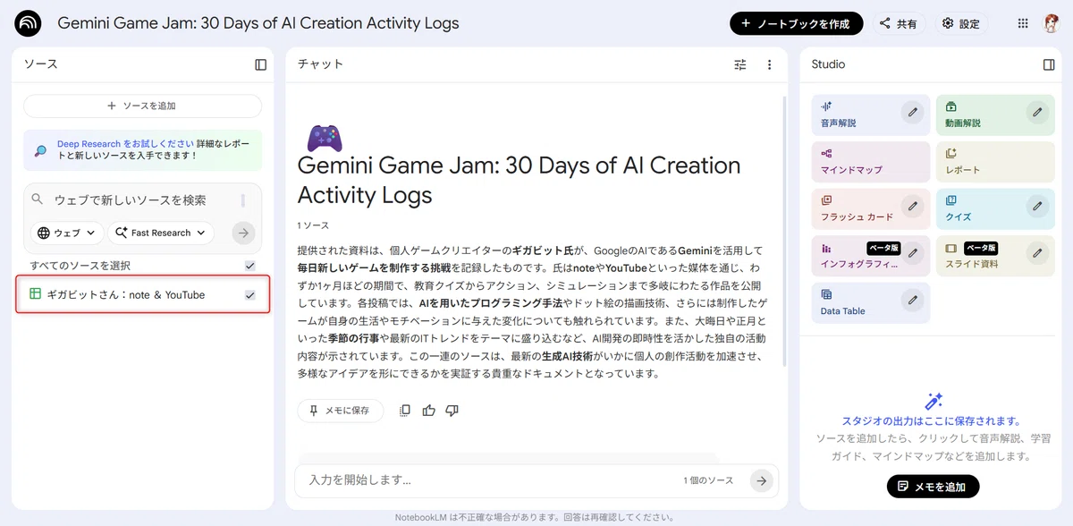Click the chat send arrow button

pos(761,480)
